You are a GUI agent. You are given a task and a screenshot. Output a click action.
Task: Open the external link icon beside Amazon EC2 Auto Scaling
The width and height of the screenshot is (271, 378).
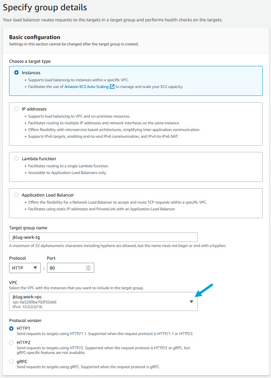pos(112,86)
